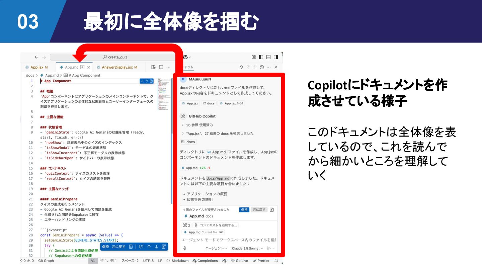Image resolution: width=482 pixels, height=271 pixels.
Task: Click the App.jsx:1-51 attachment chip
Action: [231, 103]
